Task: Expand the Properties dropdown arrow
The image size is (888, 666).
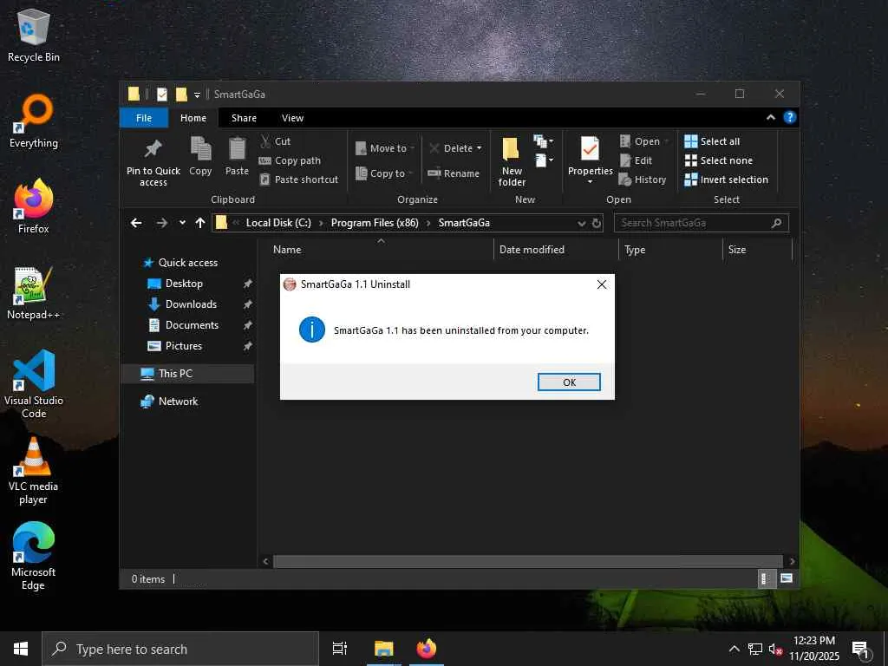Action: 590,182
